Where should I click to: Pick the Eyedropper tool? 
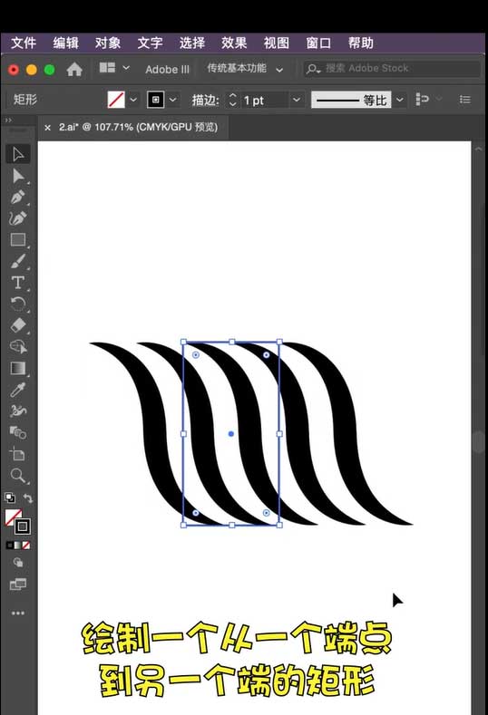click(x=18, y=390)
